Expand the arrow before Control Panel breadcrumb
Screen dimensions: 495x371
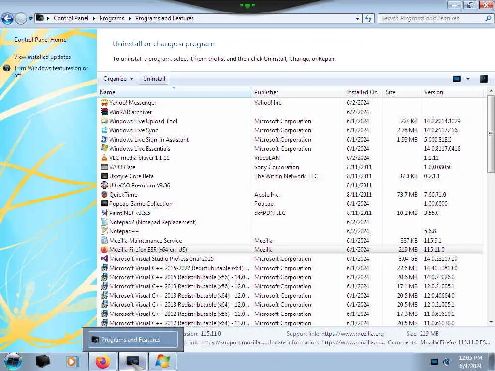coord(48,19)
